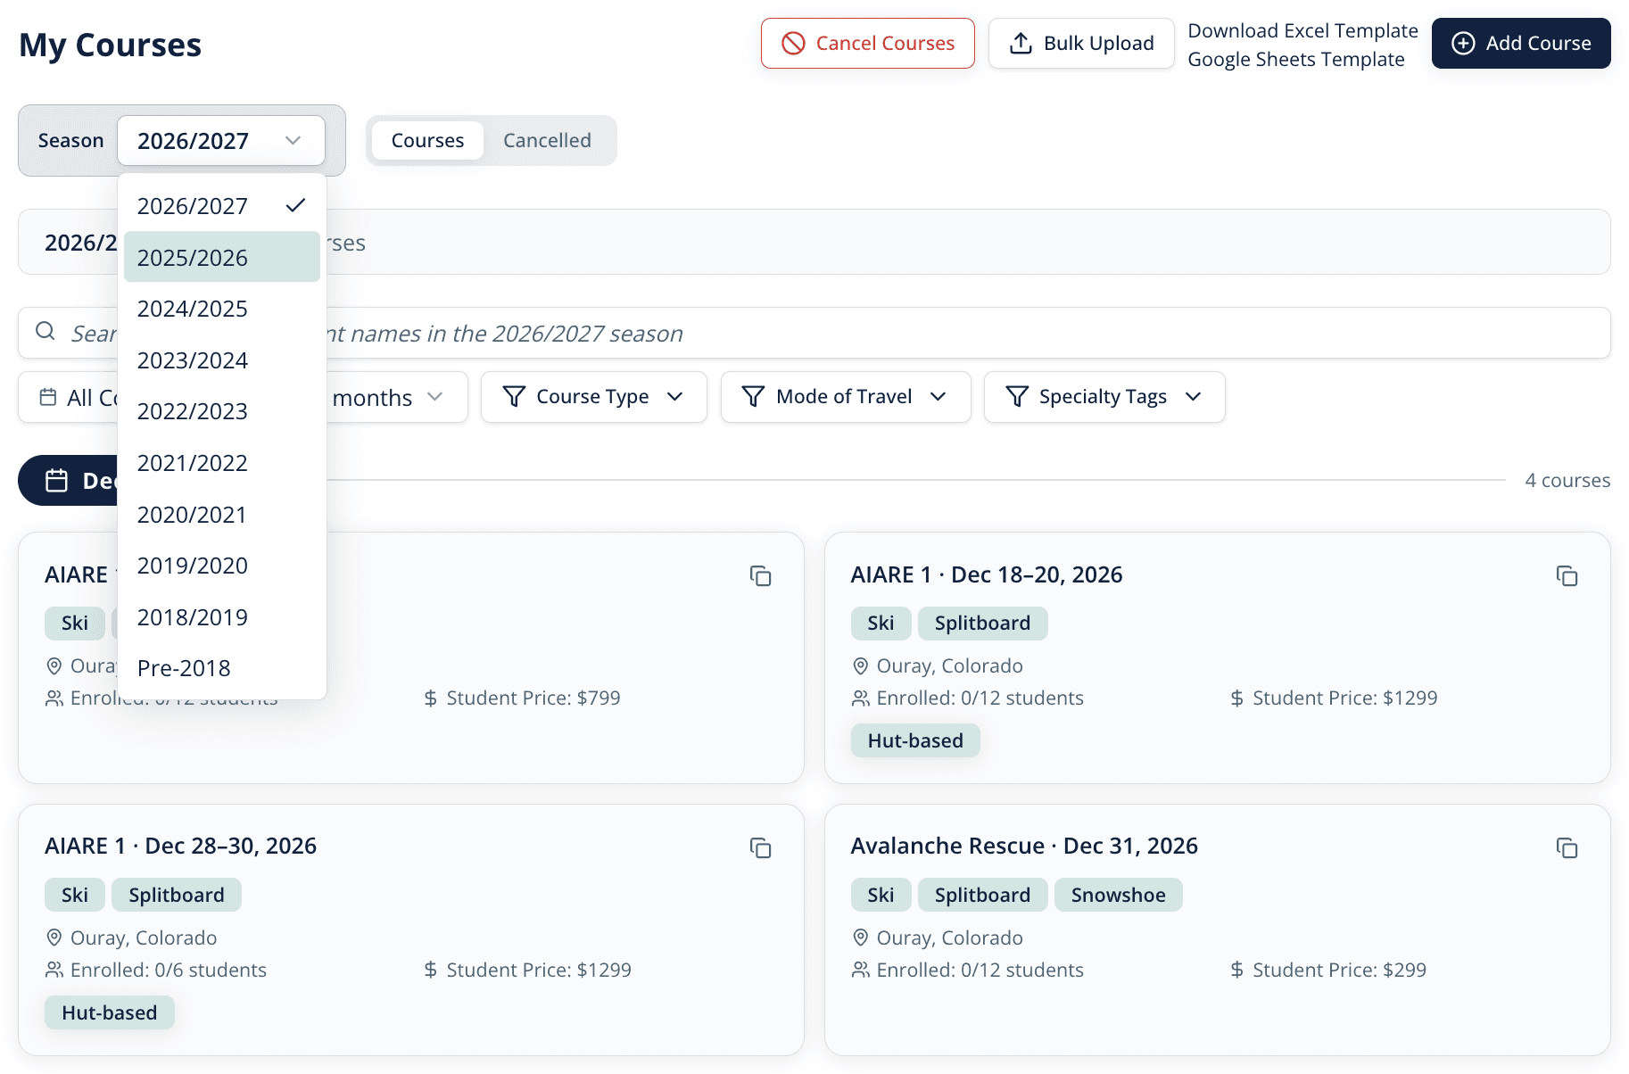Click the Add Course button
This screenshot has width=1629, height=1074.
click(x=1521, y=43)
